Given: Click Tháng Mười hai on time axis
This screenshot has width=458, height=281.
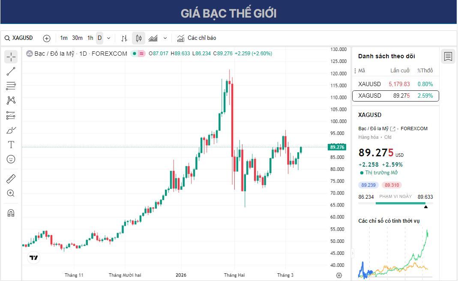Looking at the screenshot, I should (125, 275).
